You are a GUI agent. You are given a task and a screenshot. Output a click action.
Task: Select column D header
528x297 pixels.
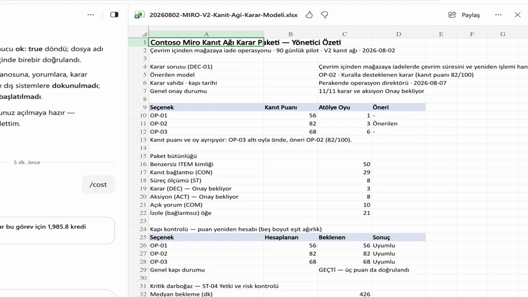pyautogui.click(x=398, y=34)
